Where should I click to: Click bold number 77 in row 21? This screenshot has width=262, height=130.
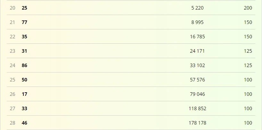point(24,22)
